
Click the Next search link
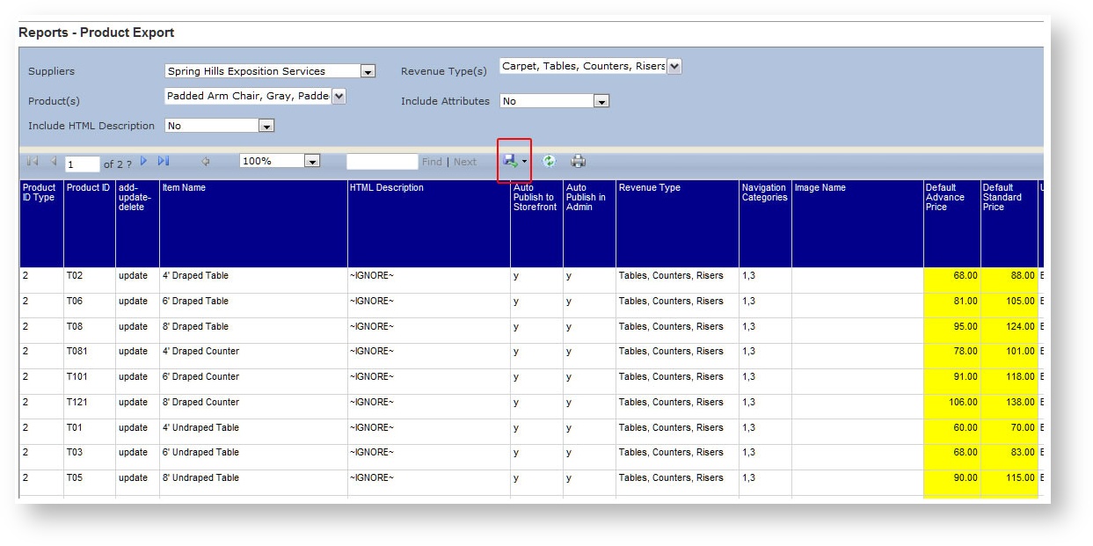463,161
